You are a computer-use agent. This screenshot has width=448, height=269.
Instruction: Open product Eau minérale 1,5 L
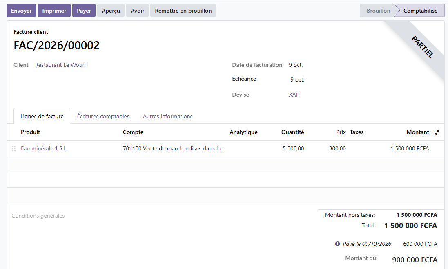tap(44, 149)
